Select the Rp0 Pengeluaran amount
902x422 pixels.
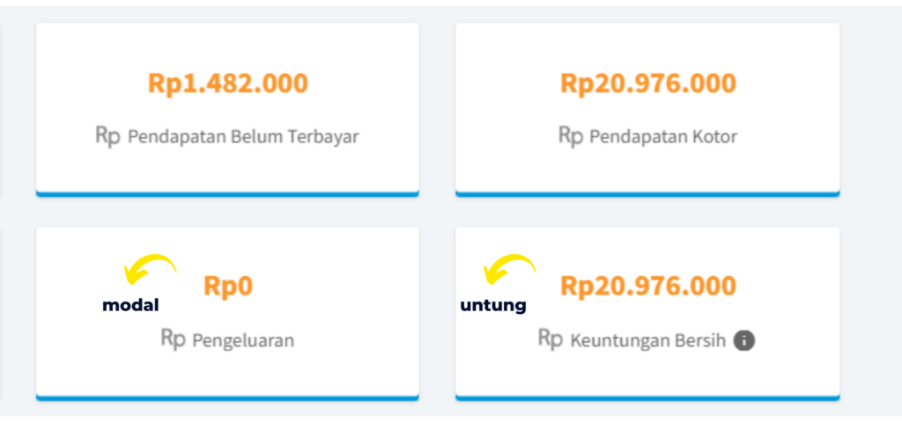228,286
